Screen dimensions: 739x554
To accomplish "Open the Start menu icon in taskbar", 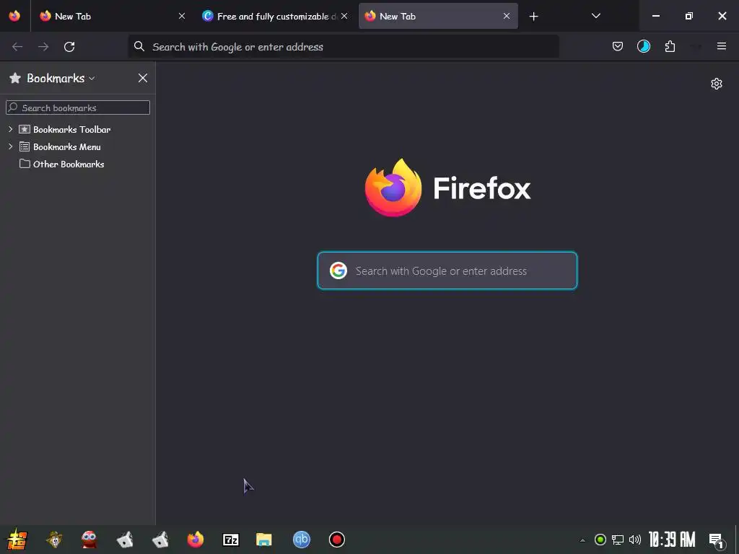I will click(x=17, y=540).
